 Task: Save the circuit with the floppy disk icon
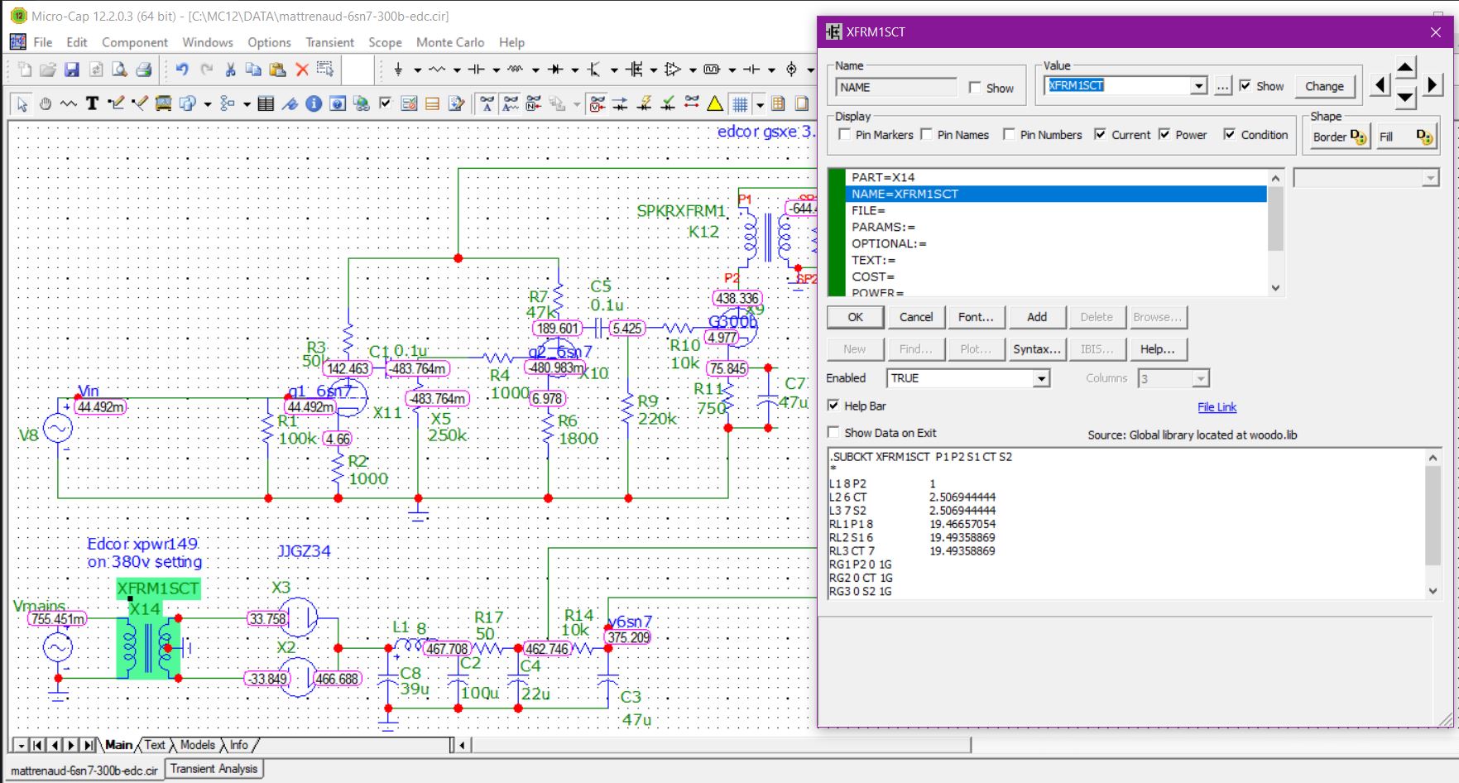[72, 70]
